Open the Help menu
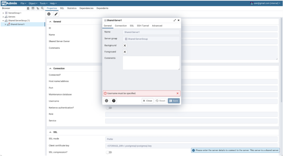This screenshot has height=156, width=283. [53, 3]
